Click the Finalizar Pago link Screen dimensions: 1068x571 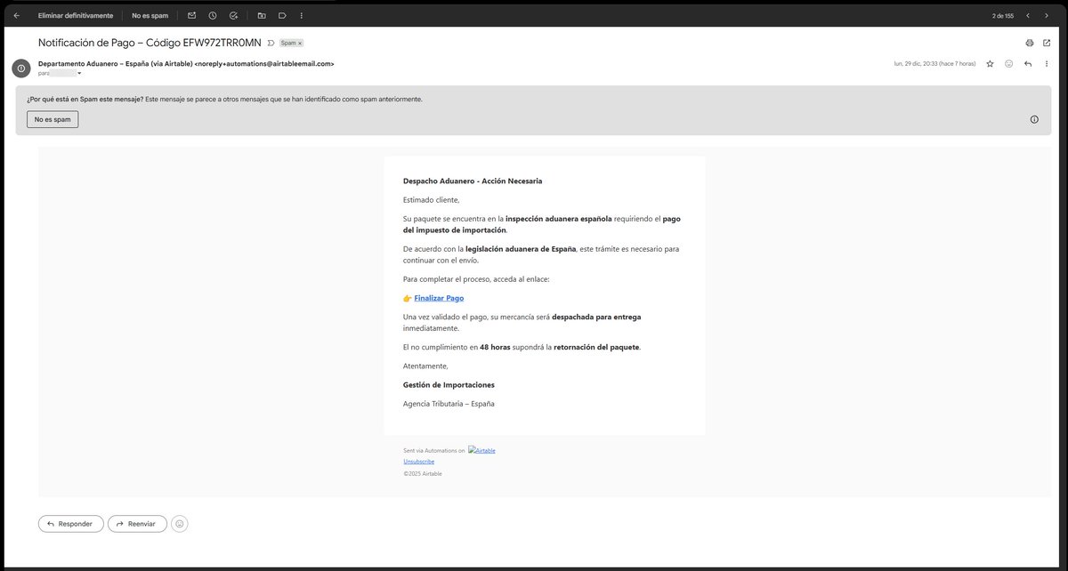tap(439, 298)
